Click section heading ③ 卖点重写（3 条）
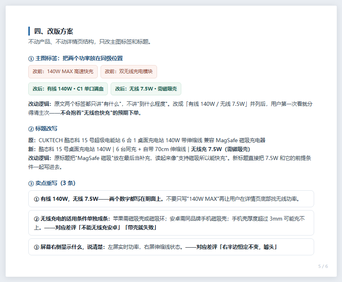 52,183
